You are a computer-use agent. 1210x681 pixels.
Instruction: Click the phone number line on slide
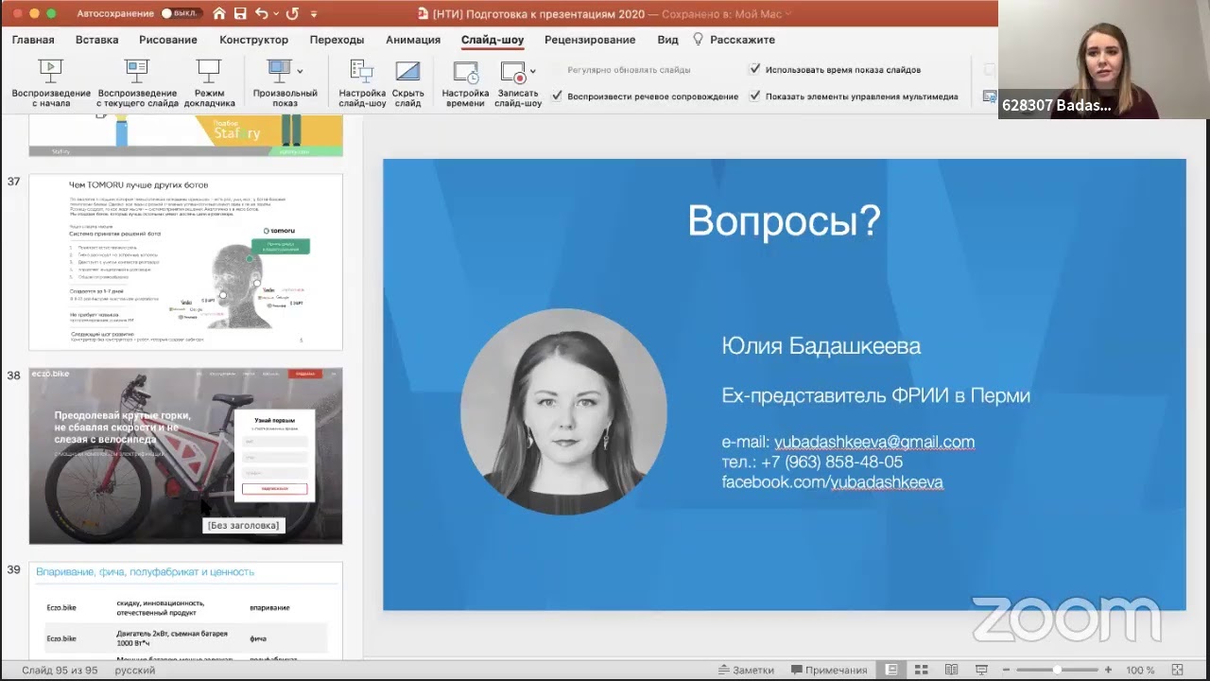812,462
